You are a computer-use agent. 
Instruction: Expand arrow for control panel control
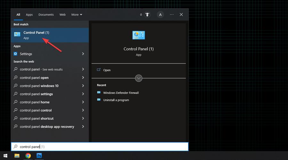(x=83, y=110)
